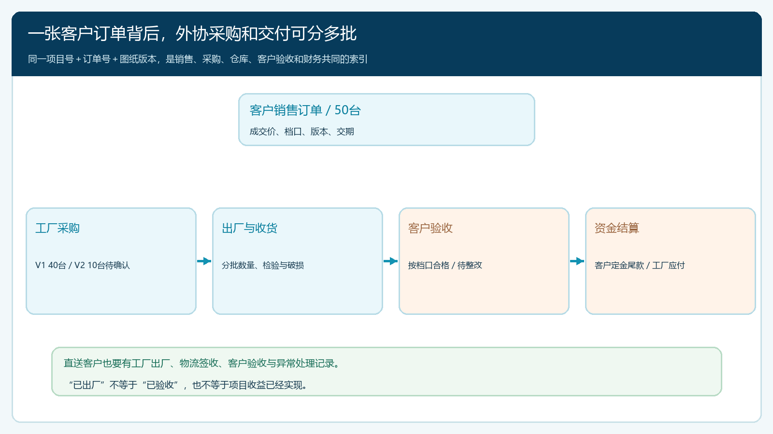Image resolution: width=773 pixels, height=434 pixels.
Task: Select the 资金结算 card heading
Action: [x=617, y=228]
